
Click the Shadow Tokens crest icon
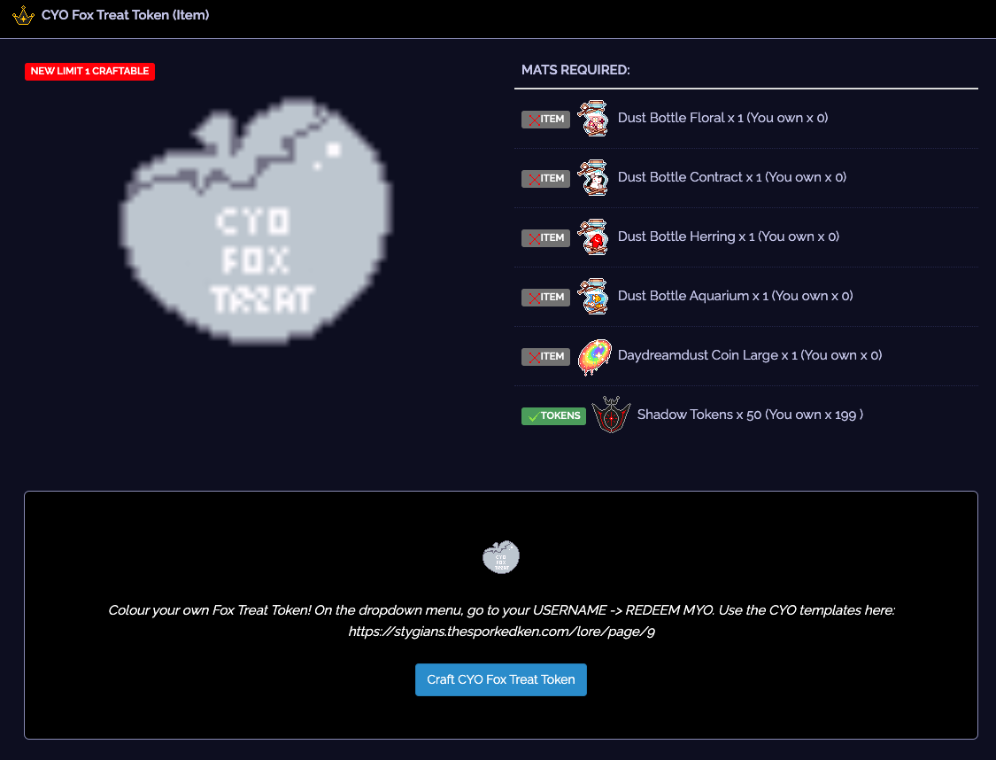611,415
